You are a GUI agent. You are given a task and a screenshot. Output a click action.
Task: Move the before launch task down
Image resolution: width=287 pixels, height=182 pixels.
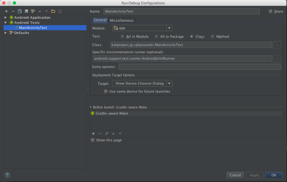(x=120, y=133)
